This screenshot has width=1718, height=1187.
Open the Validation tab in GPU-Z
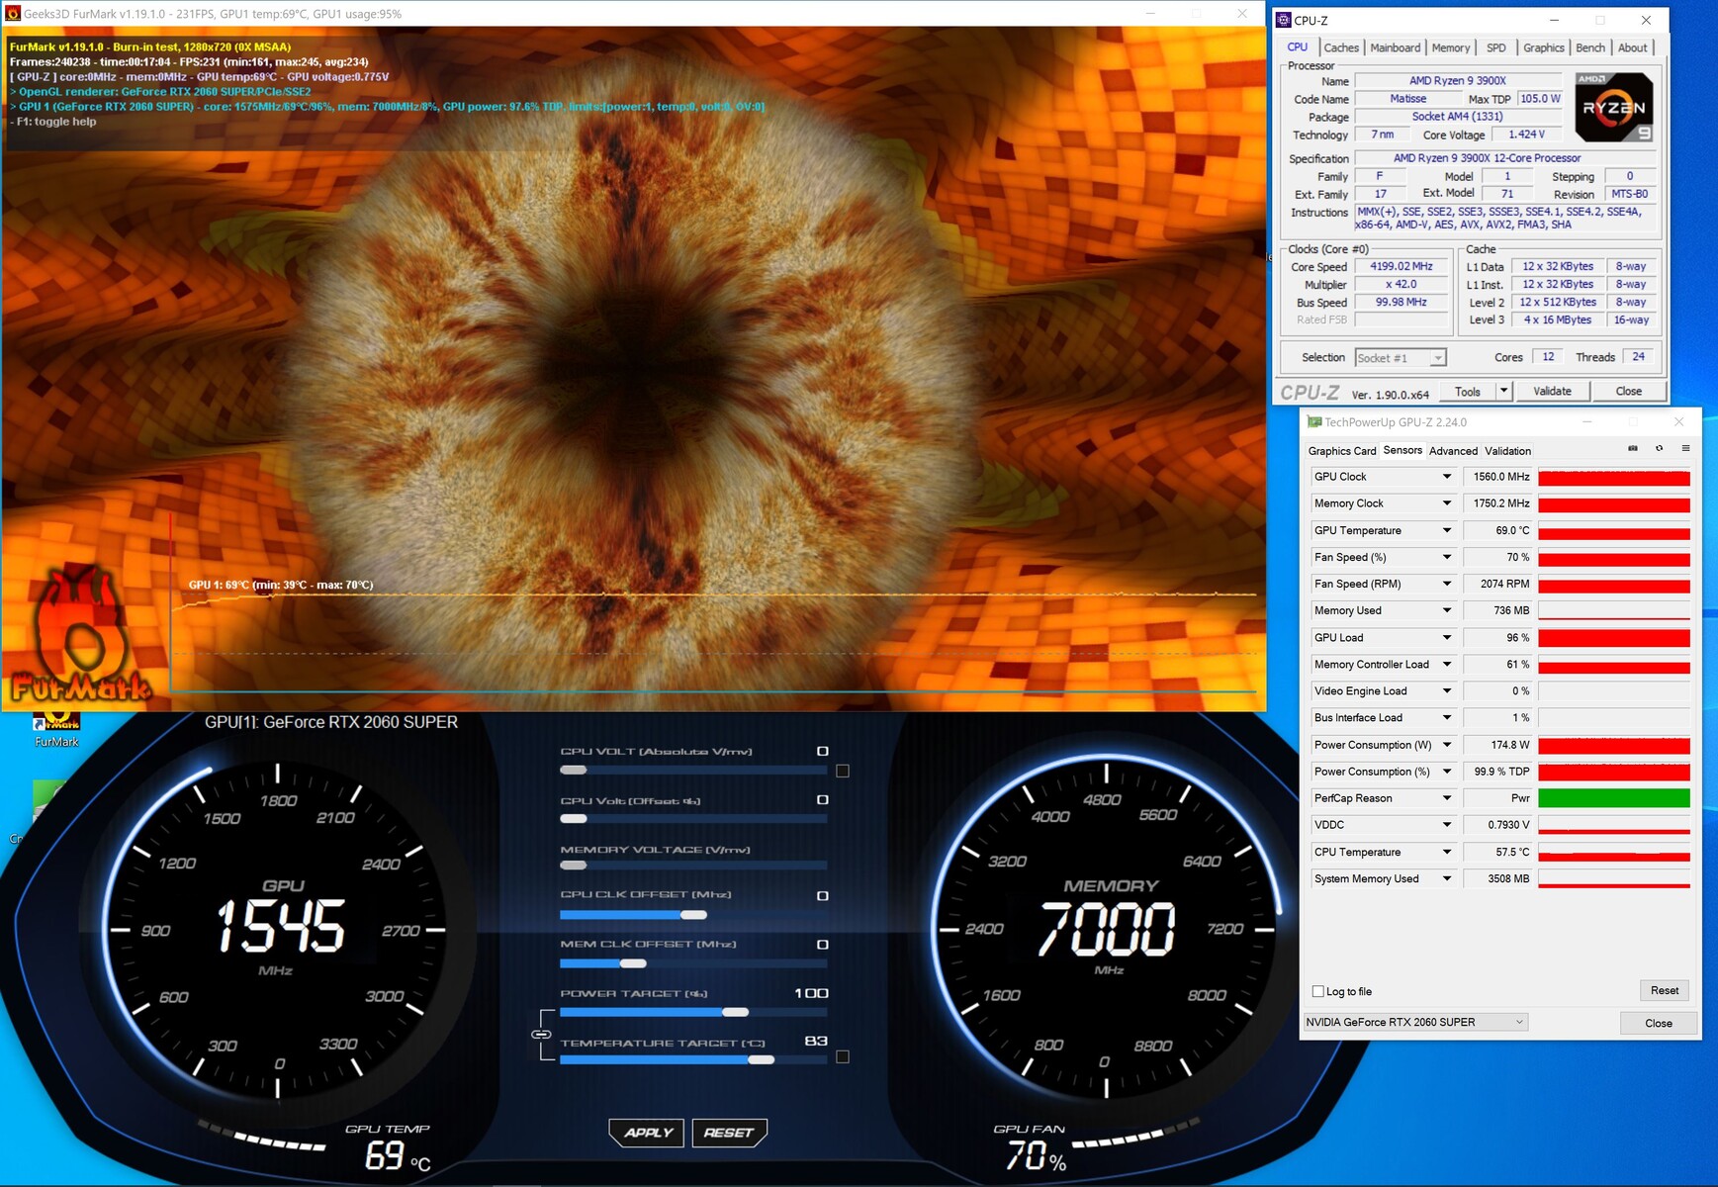(1507, 451)
